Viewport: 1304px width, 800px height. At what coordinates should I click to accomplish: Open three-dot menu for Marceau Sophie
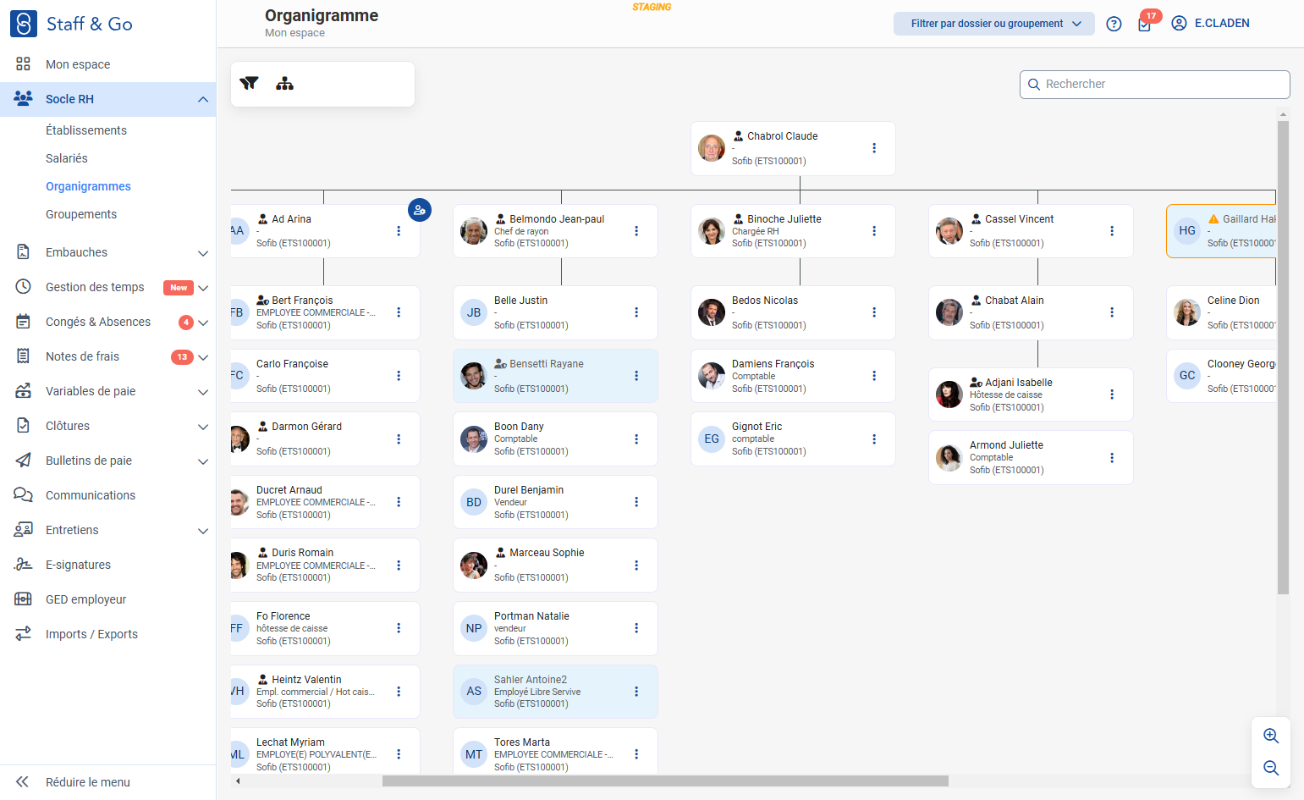click(636, 566)
